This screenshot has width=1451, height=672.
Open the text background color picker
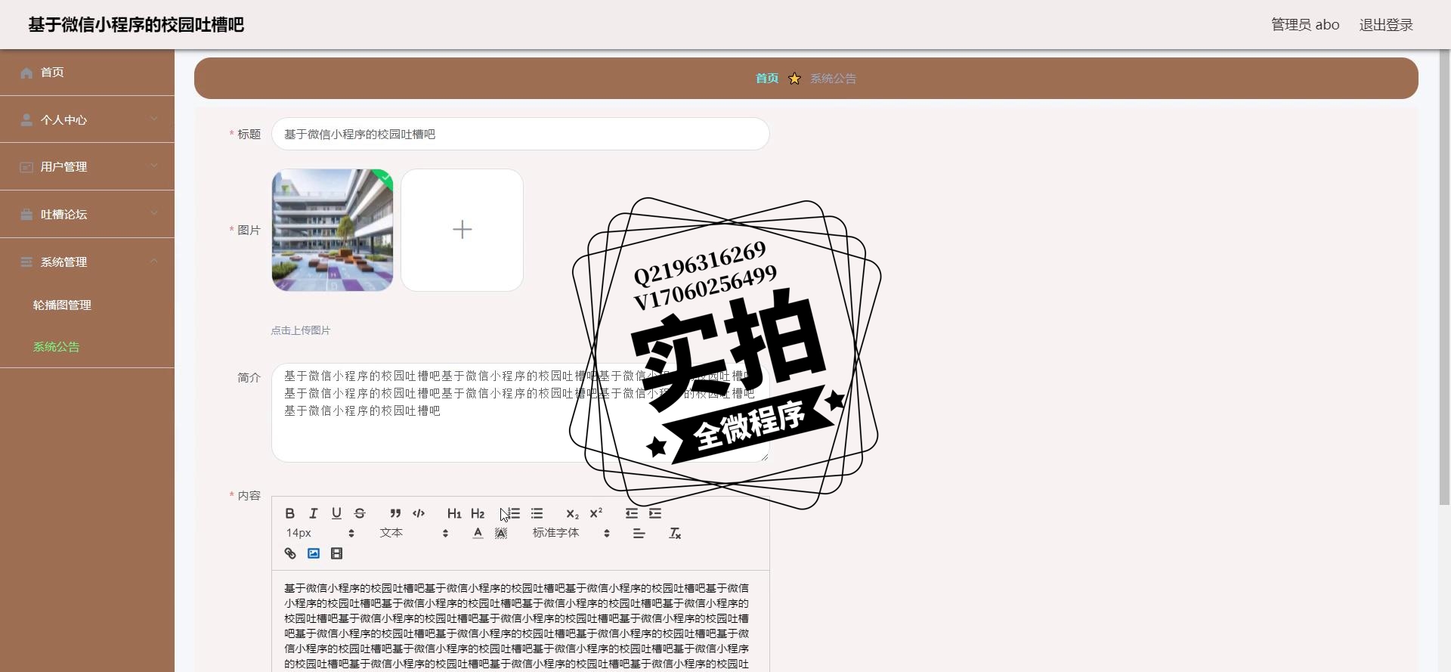501,534
